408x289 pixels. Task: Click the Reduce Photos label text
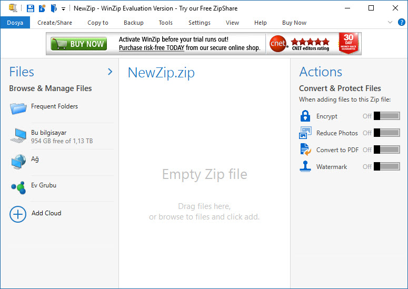(x=337, y=133)
